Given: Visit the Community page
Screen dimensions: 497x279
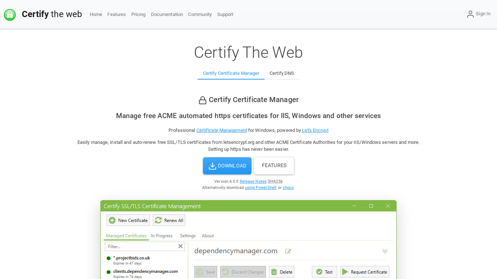Looking at the screenshot, I should click(x=200, y=15).
